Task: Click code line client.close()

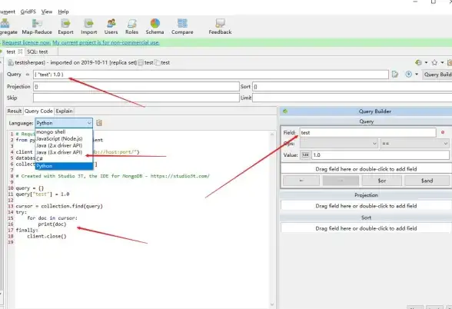Action: tap(47, 237)
